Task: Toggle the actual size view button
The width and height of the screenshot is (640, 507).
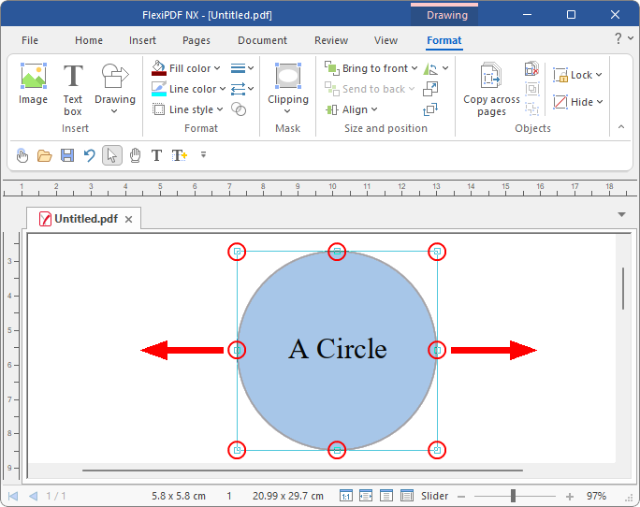Action: pos(346,496)
